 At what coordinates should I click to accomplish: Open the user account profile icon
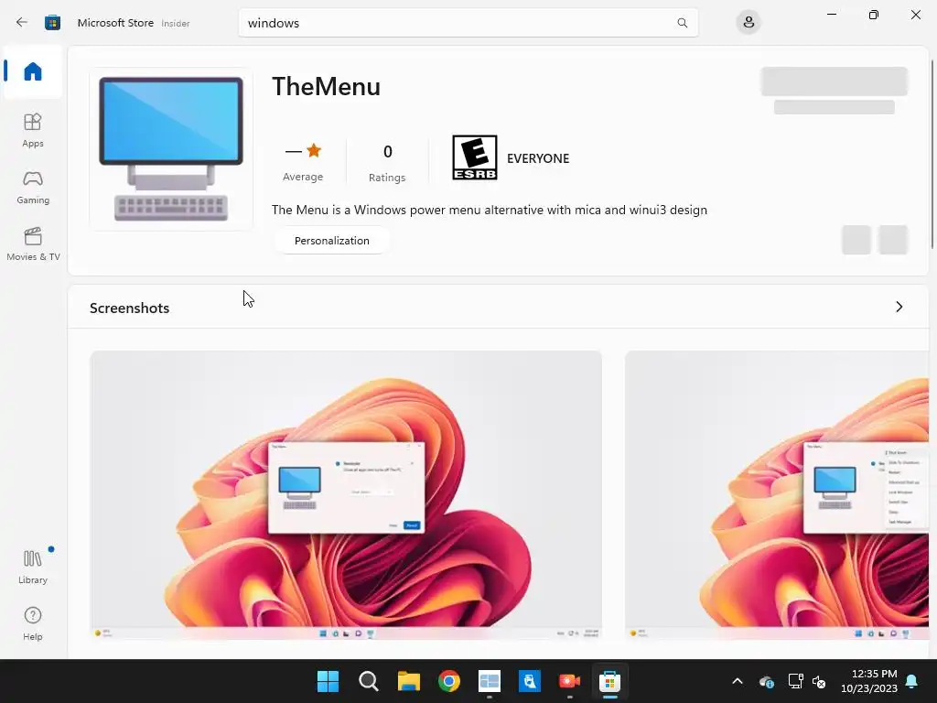tap(749, 23)
